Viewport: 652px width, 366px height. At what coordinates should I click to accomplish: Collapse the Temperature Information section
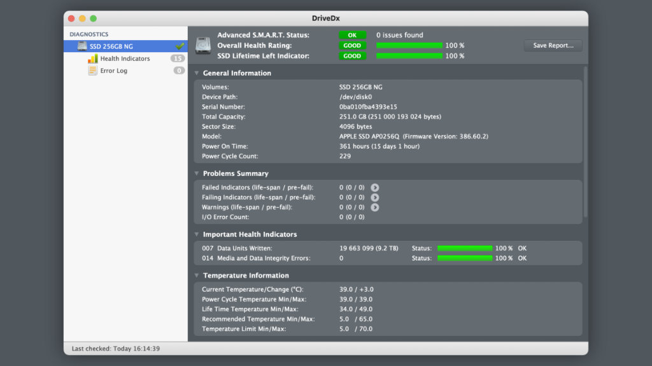[x=197, y=276]
